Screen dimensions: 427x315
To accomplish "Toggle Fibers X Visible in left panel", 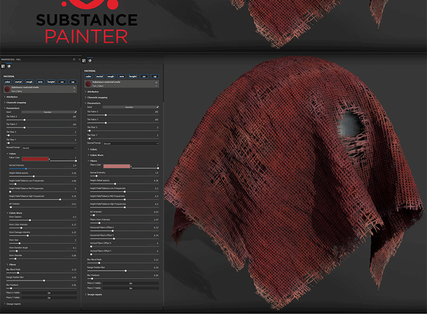I will pyautogui.click(x=49, y=293).
